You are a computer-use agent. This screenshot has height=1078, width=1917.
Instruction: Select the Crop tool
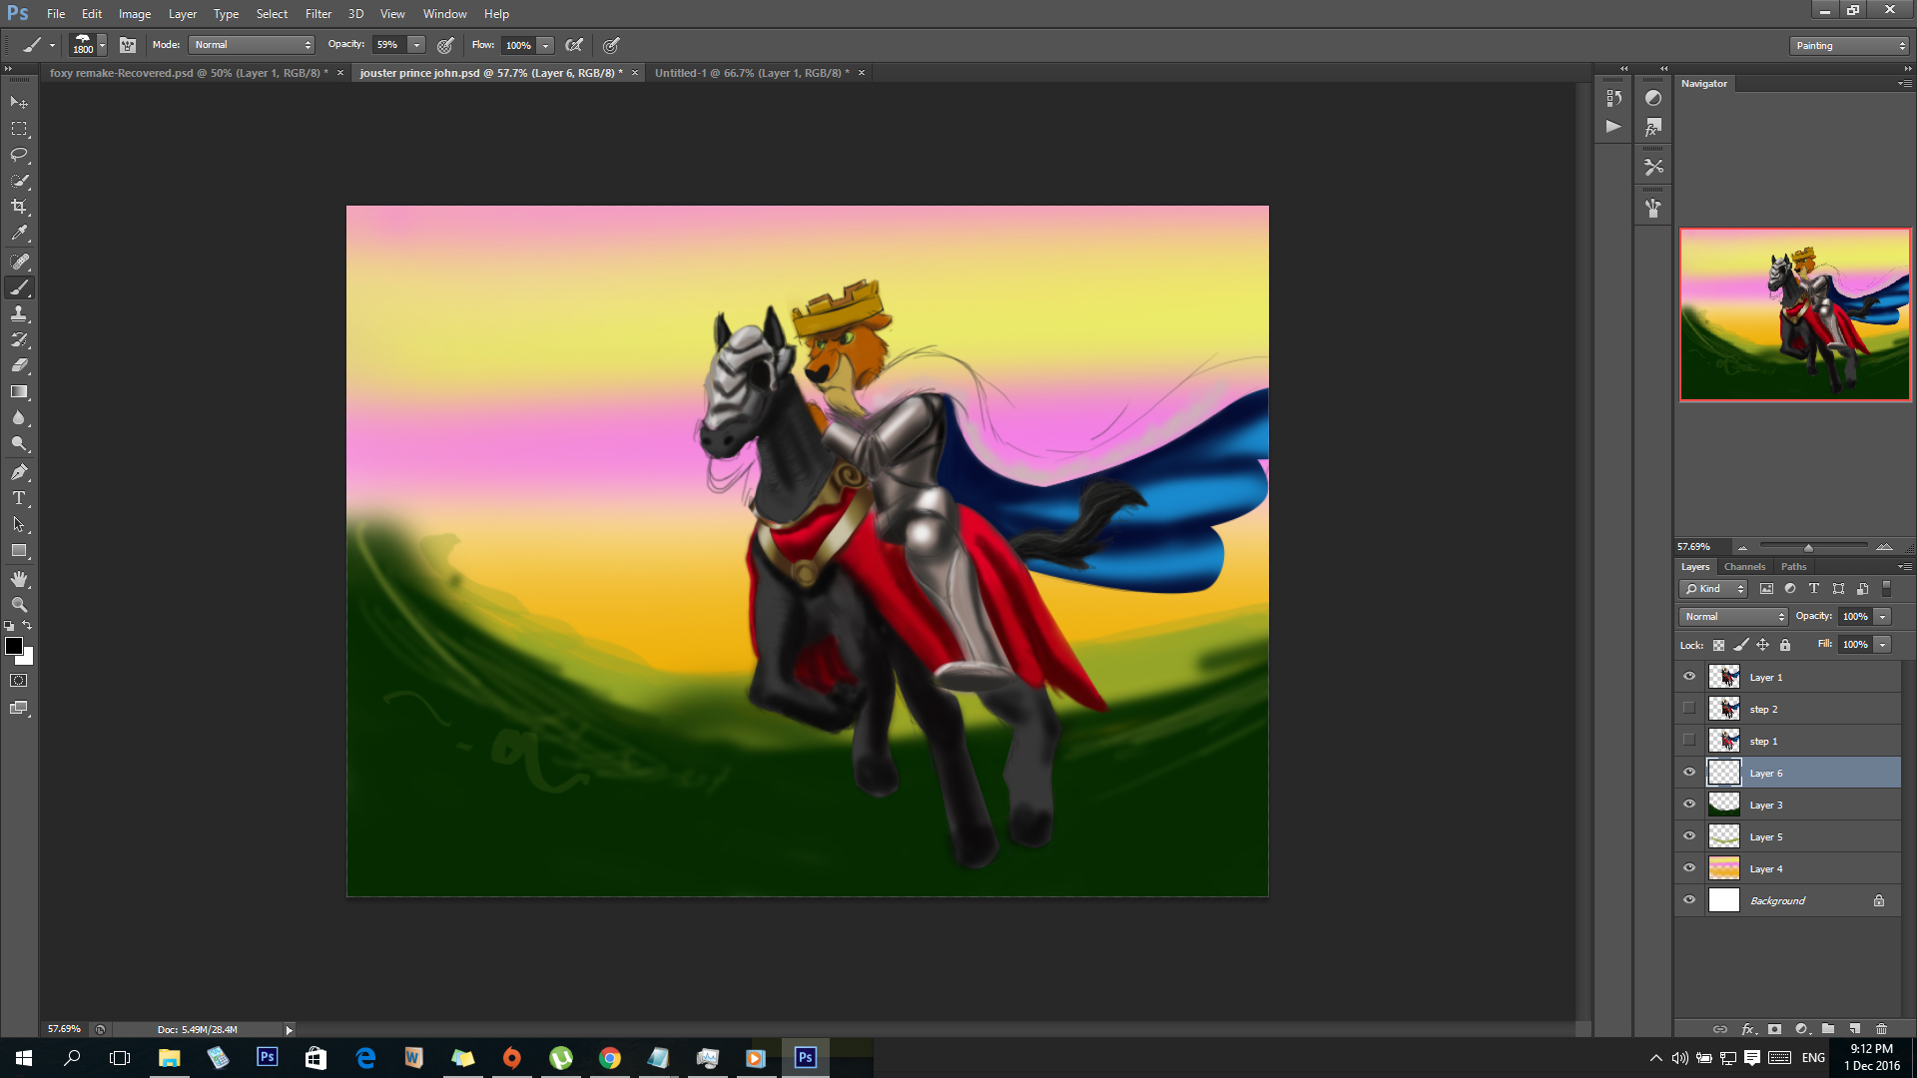[x=19, y=207]
